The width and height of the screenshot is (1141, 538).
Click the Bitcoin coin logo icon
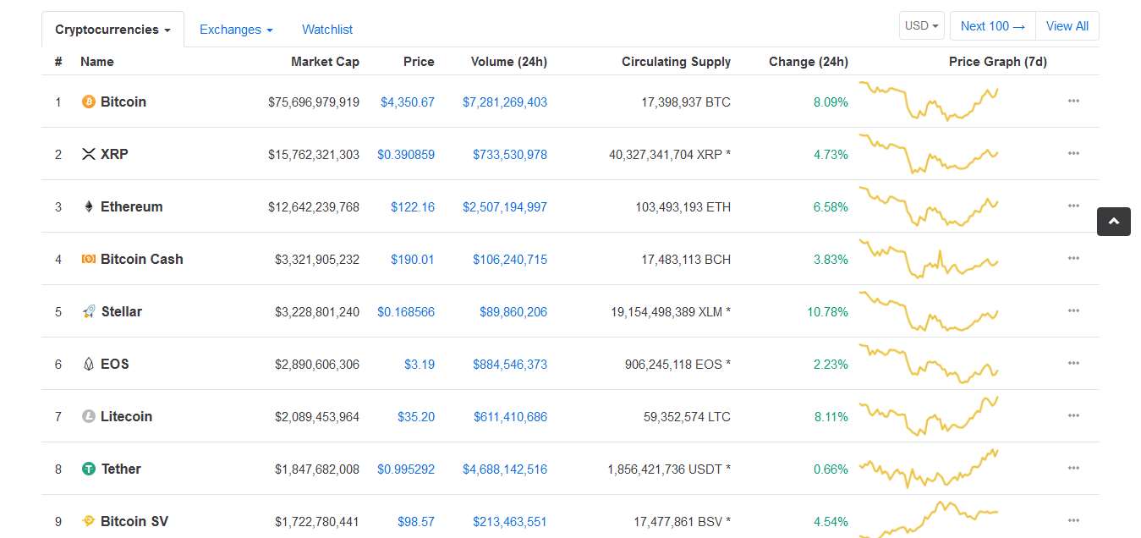pos(89,102)
